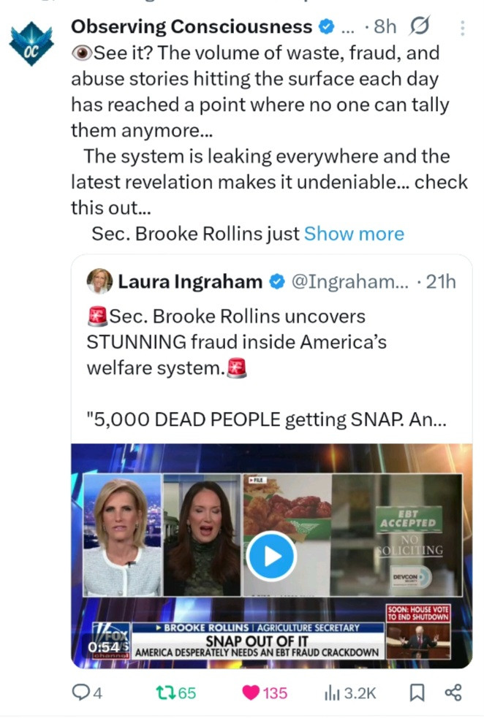This screenshot has width=484, height=718.
Task: Open quoted tweet text about Brooke Rollins
Action: [236, 342]
